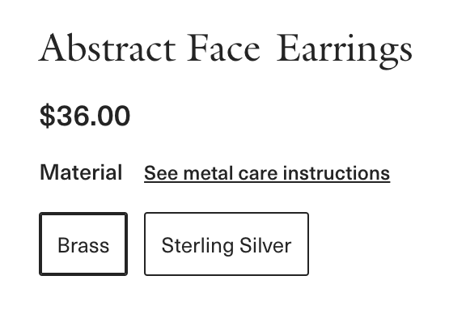Switch material to Sterling Silver
The width and height of the screenshot is (466, 314).
[227, 244]
